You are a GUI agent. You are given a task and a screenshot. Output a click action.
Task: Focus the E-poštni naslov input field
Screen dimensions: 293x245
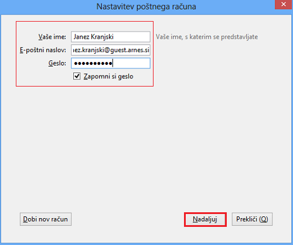coord(111,50)
